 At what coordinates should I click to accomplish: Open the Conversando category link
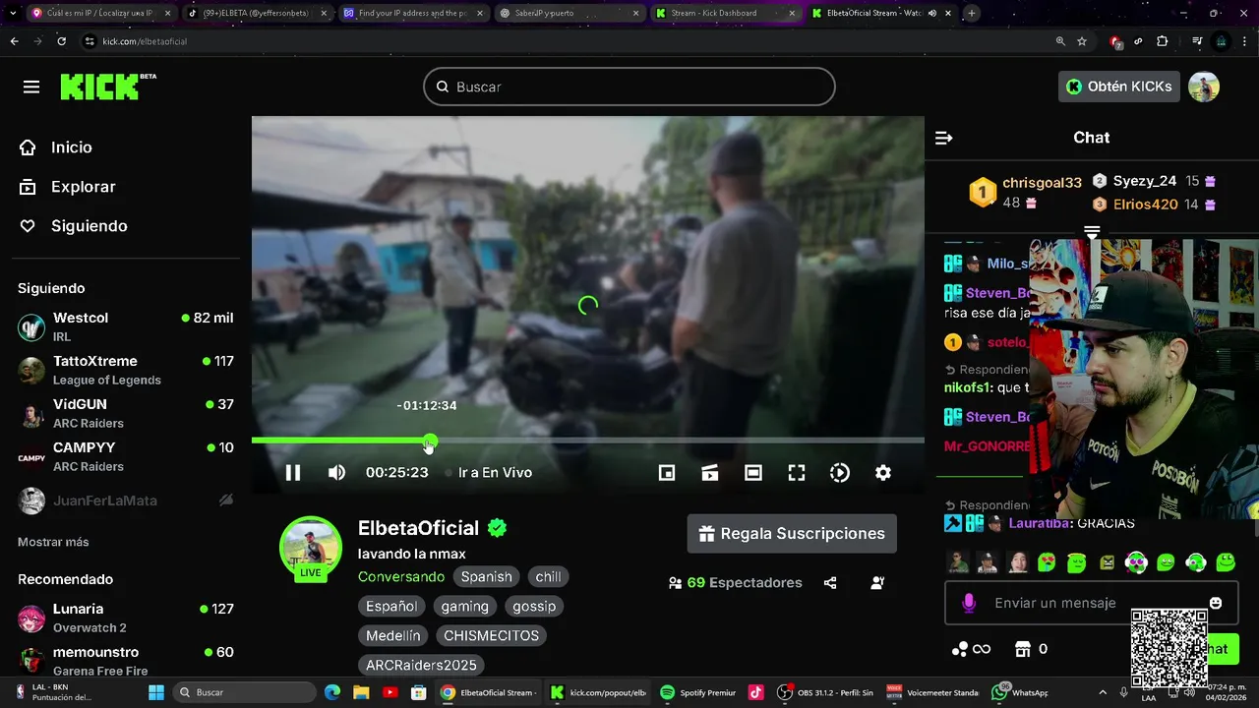[401, 577]
